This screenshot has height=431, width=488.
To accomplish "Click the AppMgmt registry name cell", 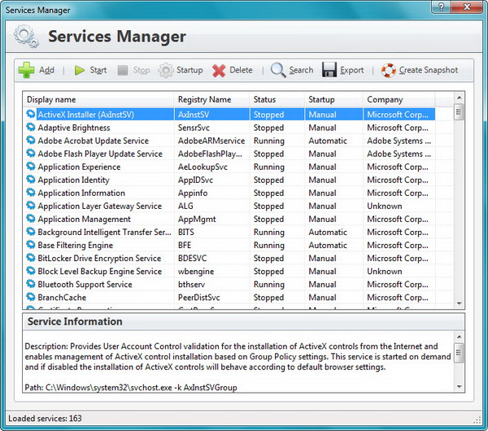I will pyautogui.click(x=197, y=219).
